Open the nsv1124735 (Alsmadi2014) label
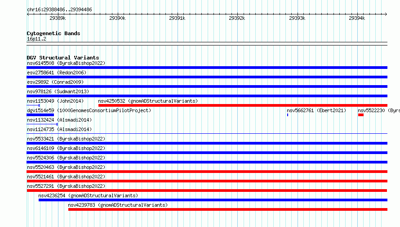Screen dimensions: 400x227 pyautogui.click(x=59, y=129)
